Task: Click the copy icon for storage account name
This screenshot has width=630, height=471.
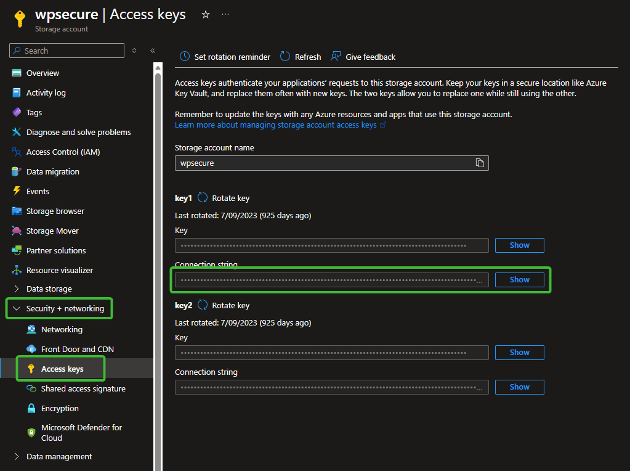Action: point(479,163)
